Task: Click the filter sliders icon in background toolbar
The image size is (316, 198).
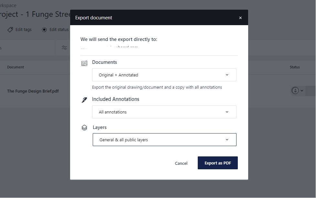Action: (64, 48)
